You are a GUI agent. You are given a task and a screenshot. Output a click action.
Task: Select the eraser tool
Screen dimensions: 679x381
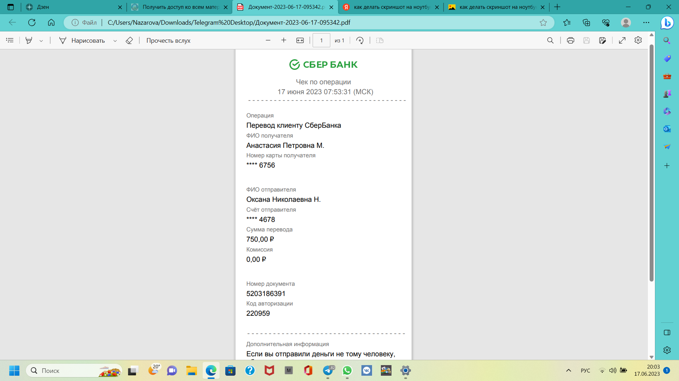tap(129, 41)
